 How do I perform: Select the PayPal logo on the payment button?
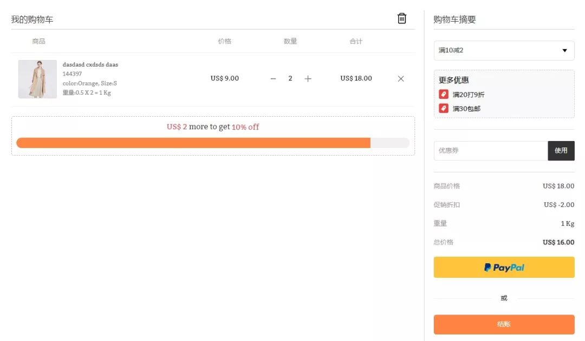point(503,267)
